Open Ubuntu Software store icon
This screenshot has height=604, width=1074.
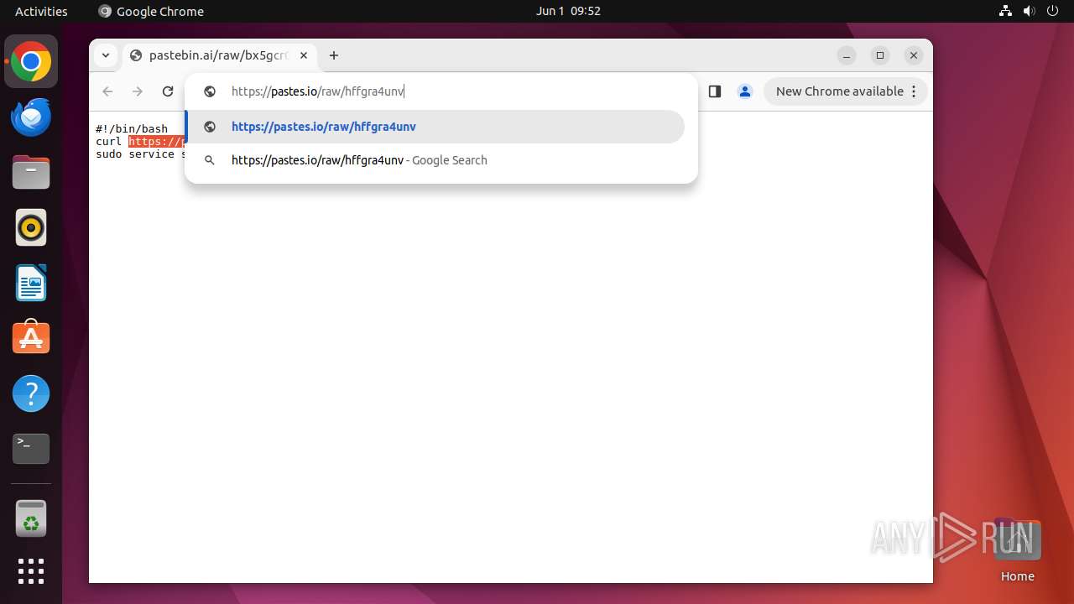coord(31,338)
